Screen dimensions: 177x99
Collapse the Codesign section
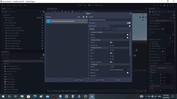[x=110, y=64]
